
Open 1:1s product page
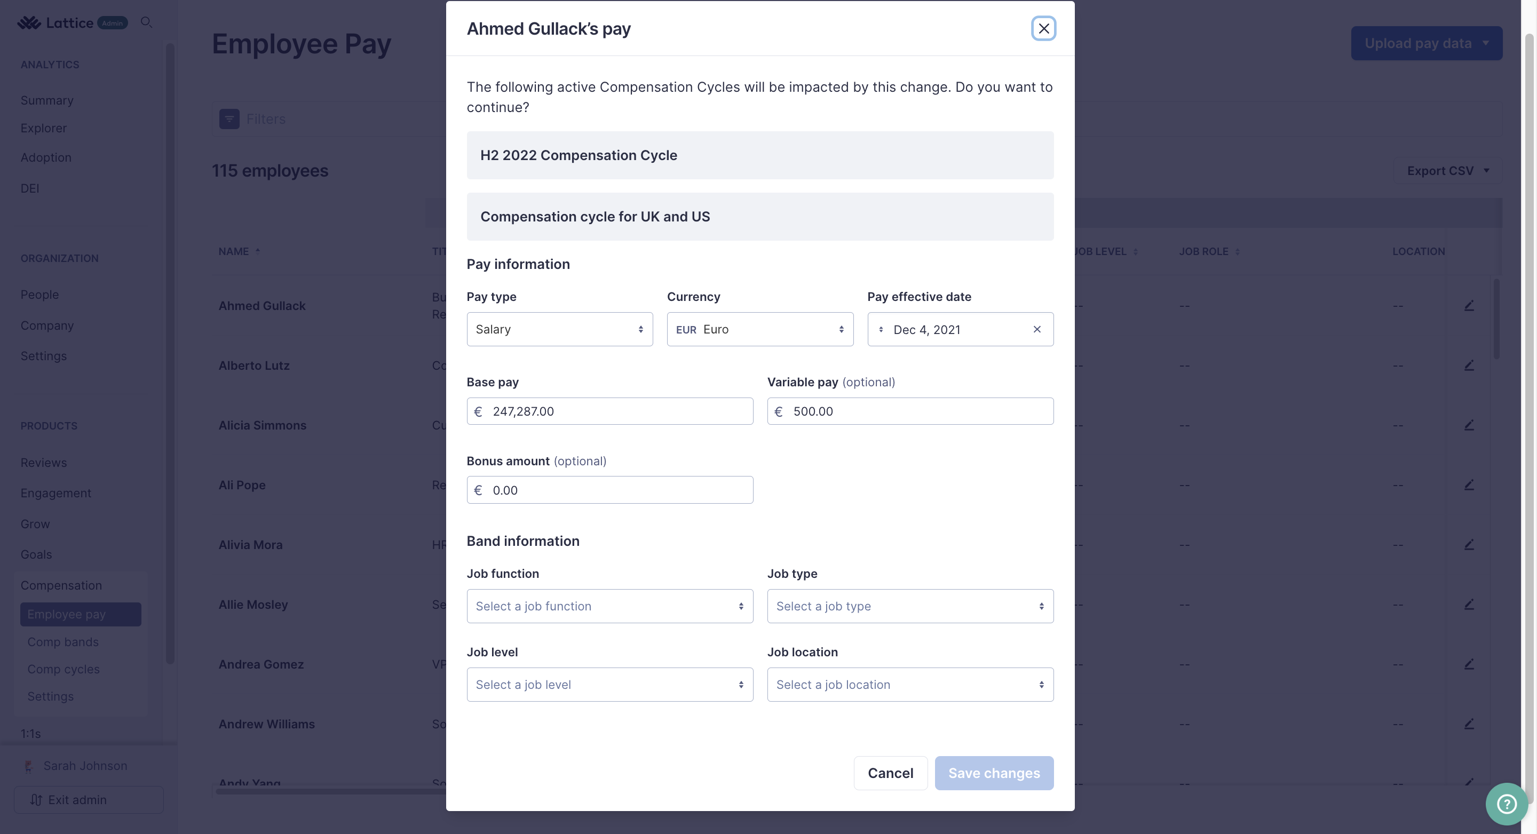tap(31, 734)
